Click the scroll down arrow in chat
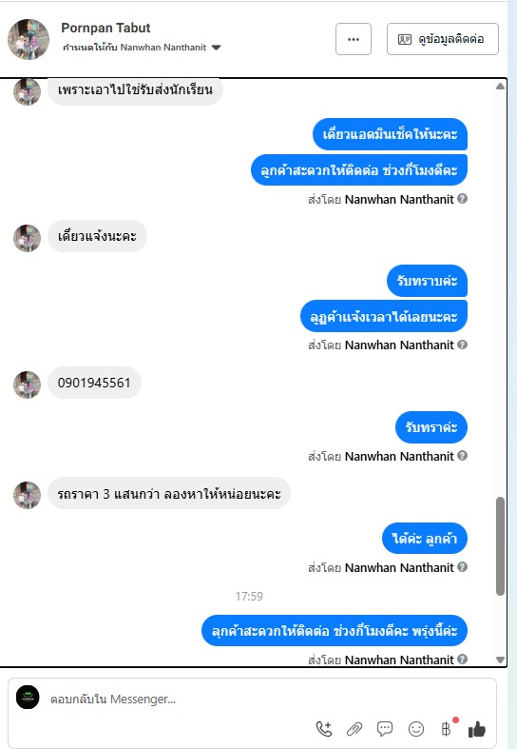 coord(500,660)
